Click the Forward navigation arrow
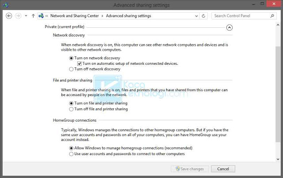Viewport: 283px width, 178px height. [x=18, y=16]
